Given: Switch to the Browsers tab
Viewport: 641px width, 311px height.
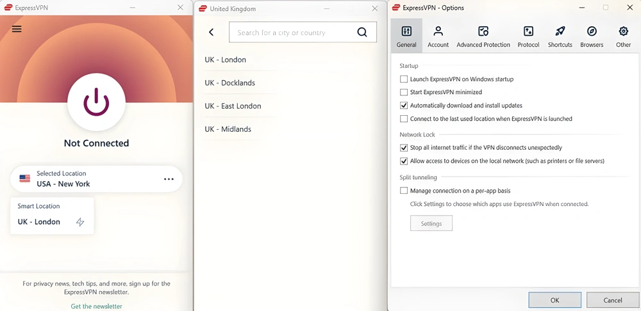Looking at the screenshot, I should [x=592, y=36].
